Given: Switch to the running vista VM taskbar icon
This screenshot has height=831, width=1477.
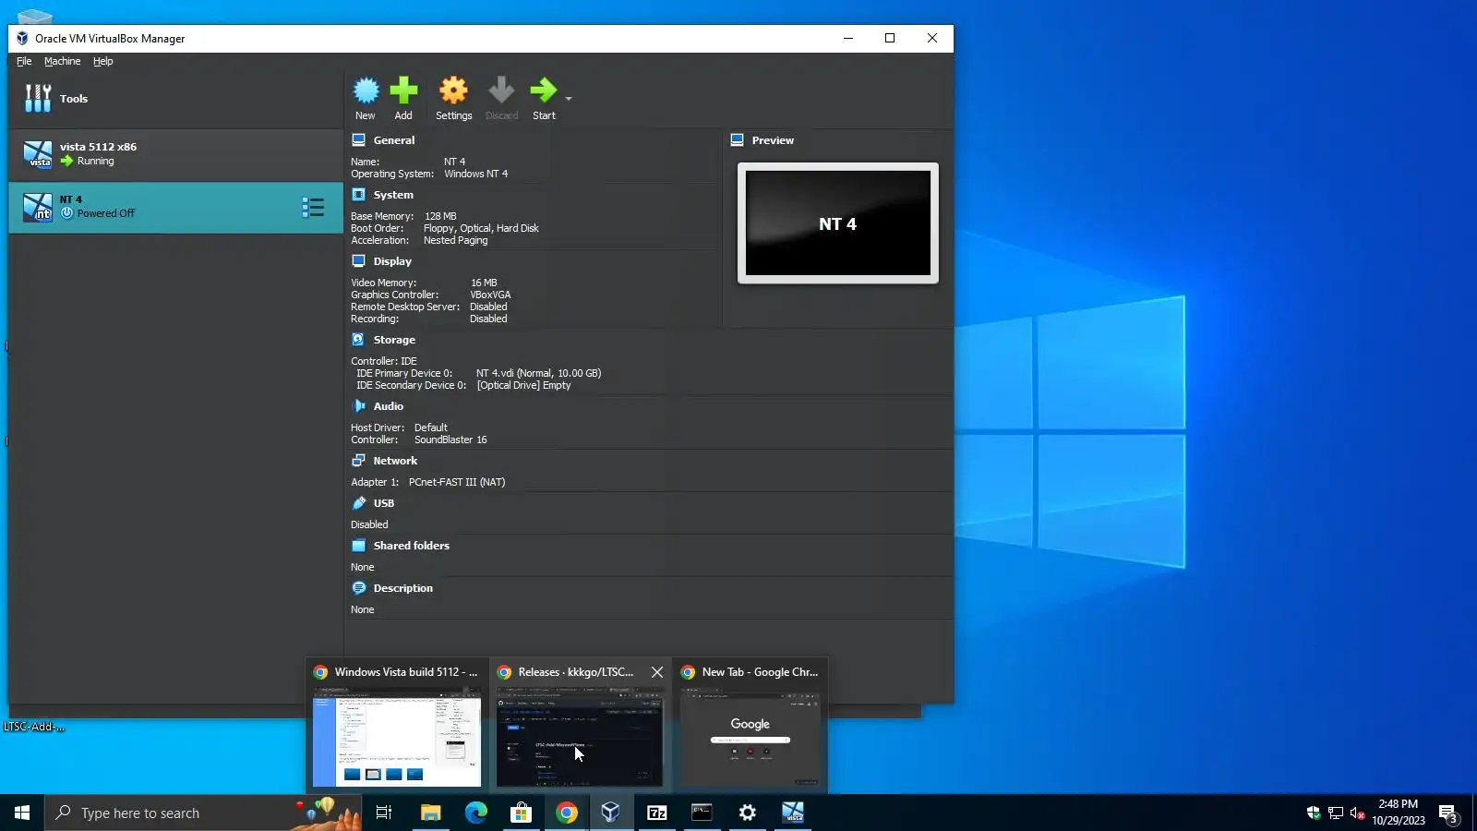Looking at the screenshot, I should coord(793,813).
